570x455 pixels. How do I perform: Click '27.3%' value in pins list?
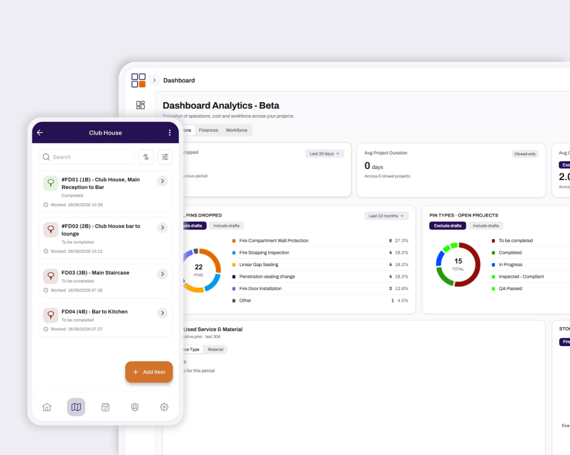401,241
